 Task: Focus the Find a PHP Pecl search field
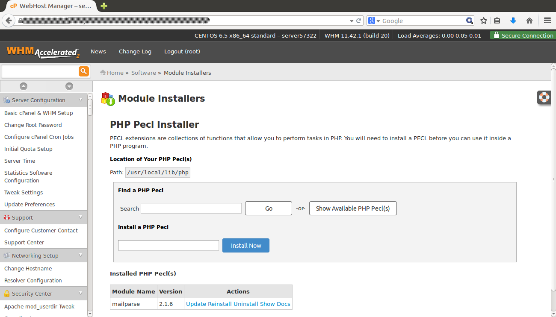191,208
